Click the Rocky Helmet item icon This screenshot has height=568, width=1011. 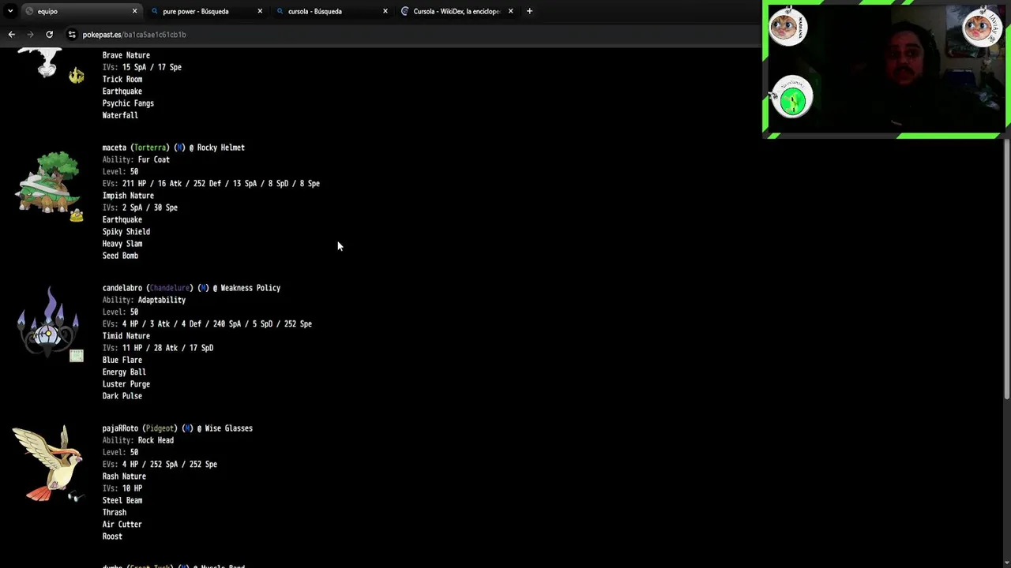click(x=76, y=215)
